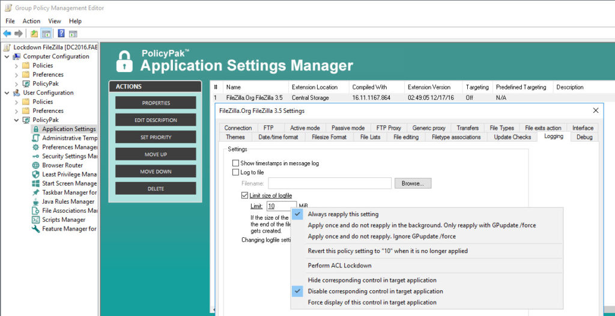Expand PolicyPak under Computer Configuration
This screenshot has height=316, width=615.
[16, 84]
